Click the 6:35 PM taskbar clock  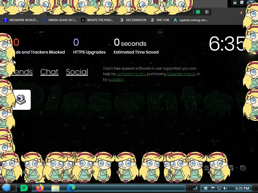(x=242, y=188)
